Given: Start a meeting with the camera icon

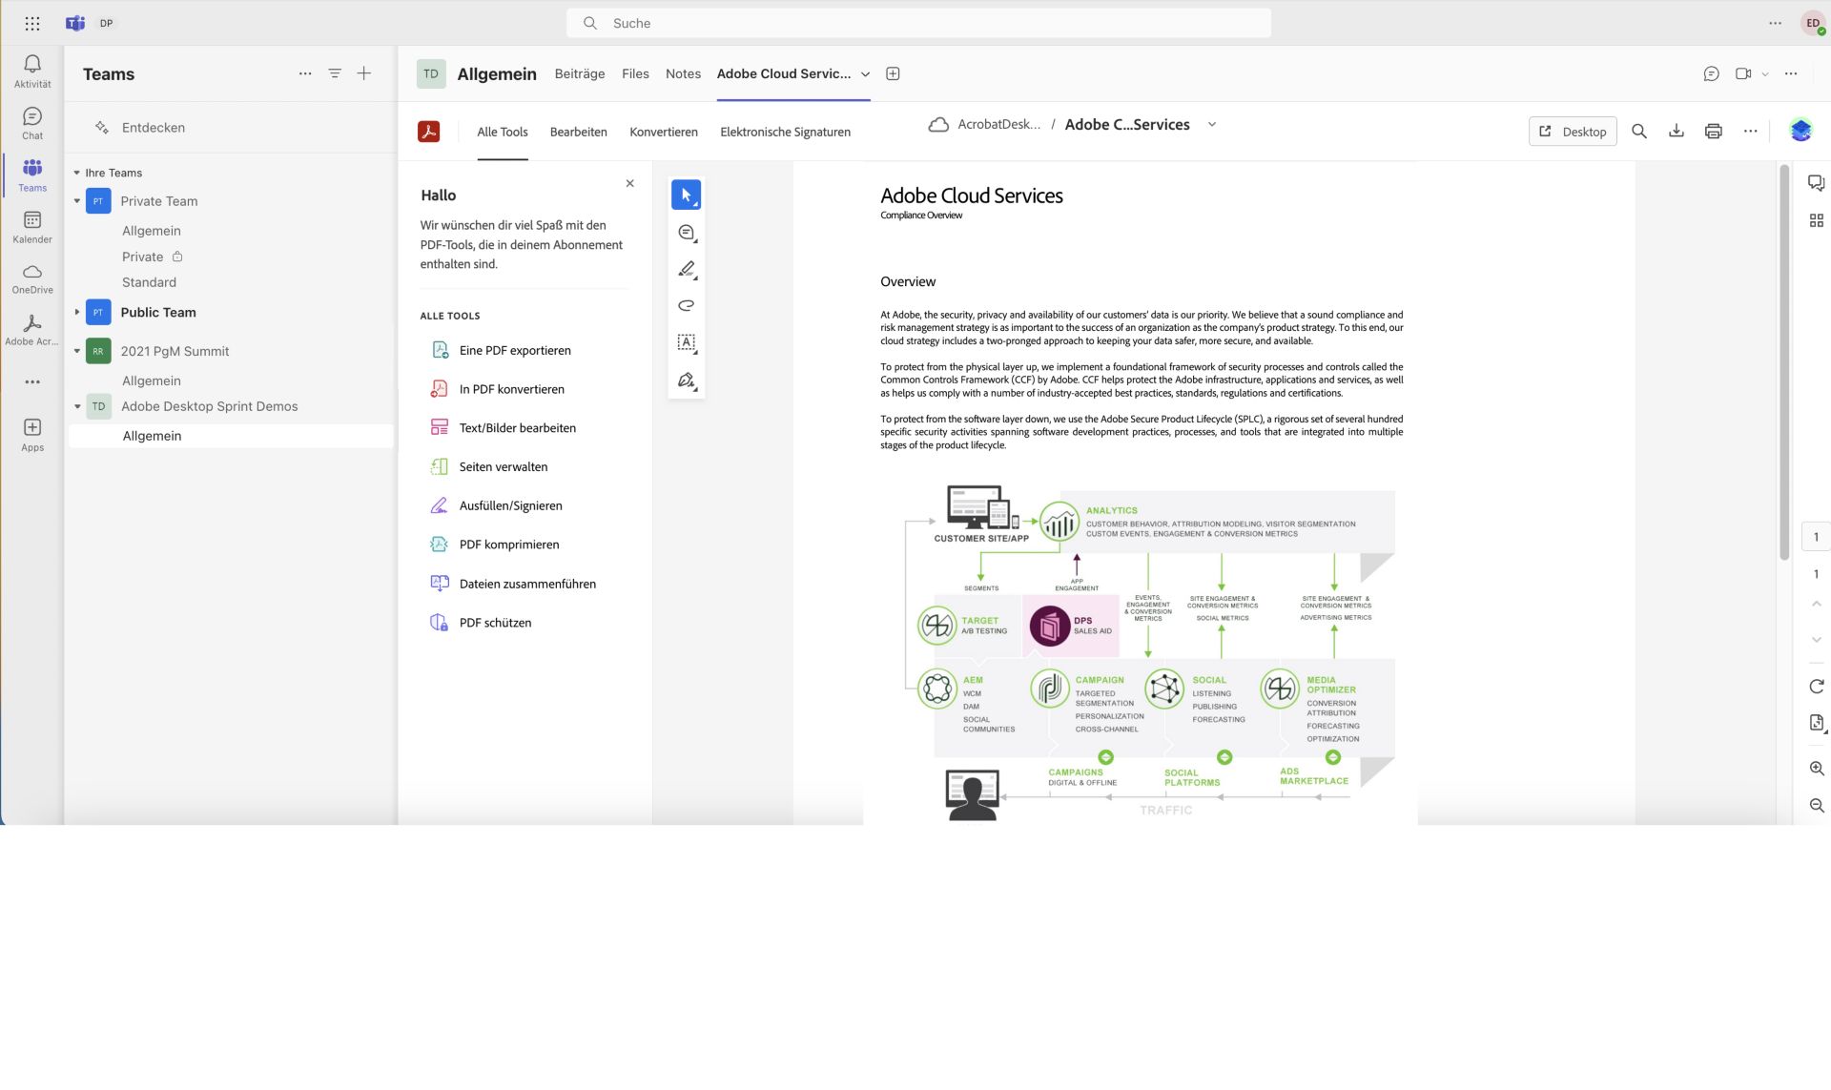Looking at the screenshot, I should (x=1743, y=73).
